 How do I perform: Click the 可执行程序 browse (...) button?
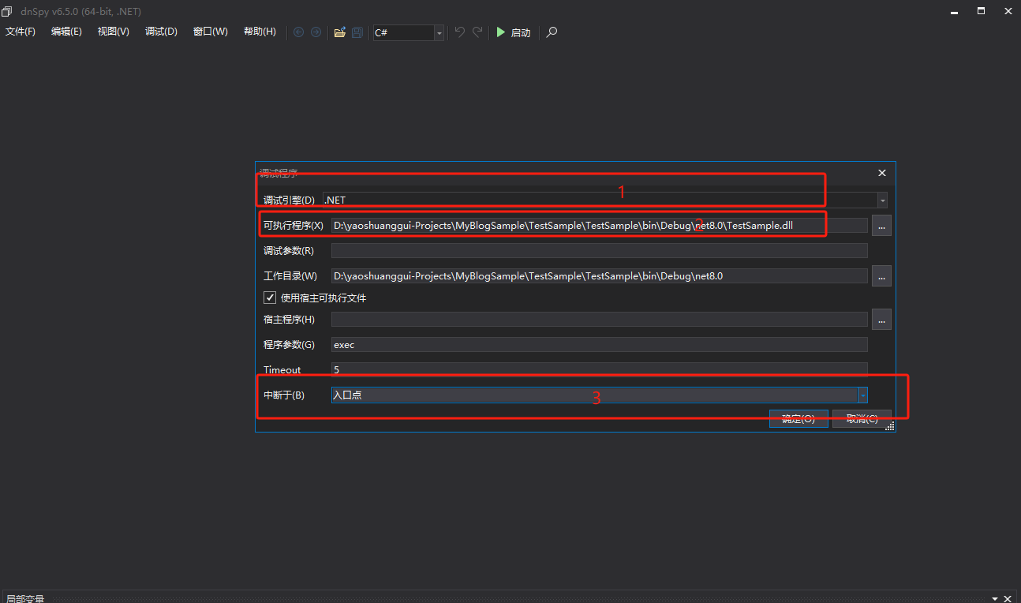881,225
